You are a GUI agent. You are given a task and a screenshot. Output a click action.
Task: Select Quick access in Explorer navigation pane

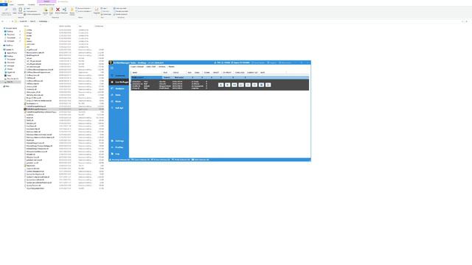11,28
